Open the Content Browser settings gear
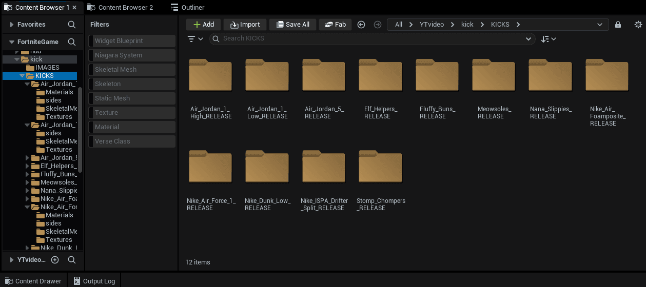 pos(638,25)
